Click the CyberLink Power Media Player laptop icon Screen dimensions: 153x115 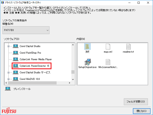pyautogui.click(x=16, y=59)
